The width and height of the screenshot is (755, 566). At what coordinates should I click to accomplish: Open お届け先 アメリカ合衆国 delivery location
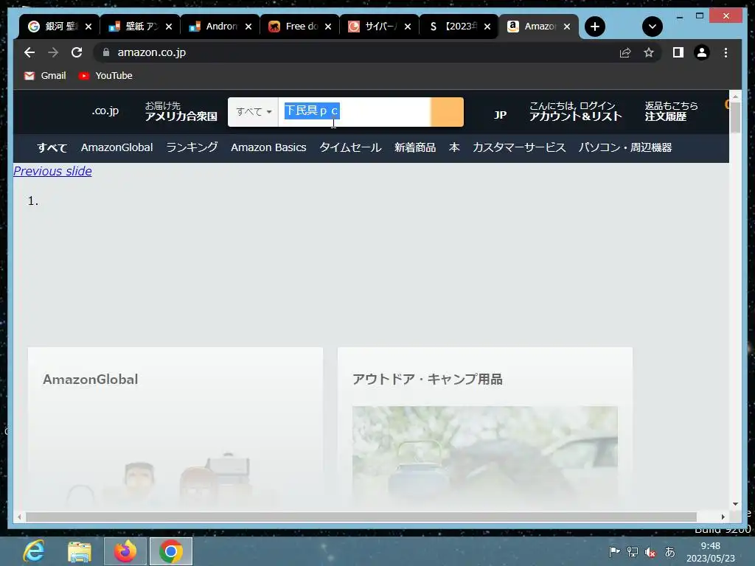[x=181, y=111]
